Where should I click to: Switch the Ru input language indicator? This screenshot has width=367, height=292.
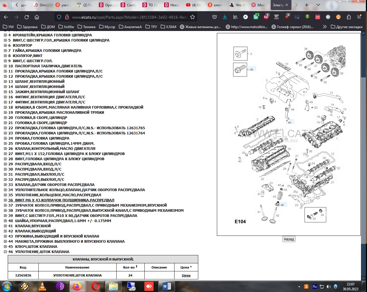coord(315,287)
